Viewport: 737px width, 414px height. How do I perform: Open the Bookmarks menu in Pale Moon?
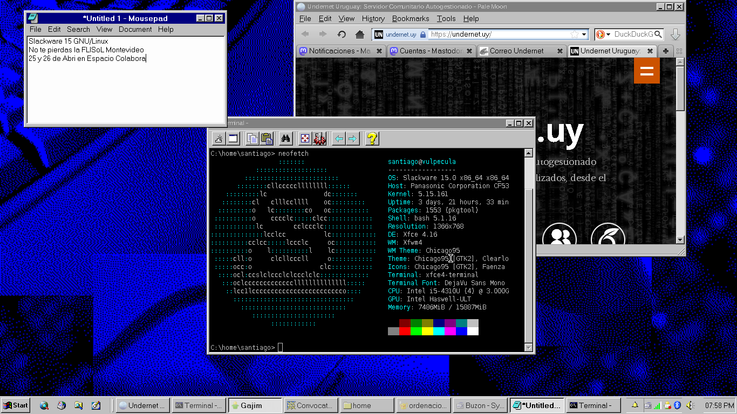[410, 18]
